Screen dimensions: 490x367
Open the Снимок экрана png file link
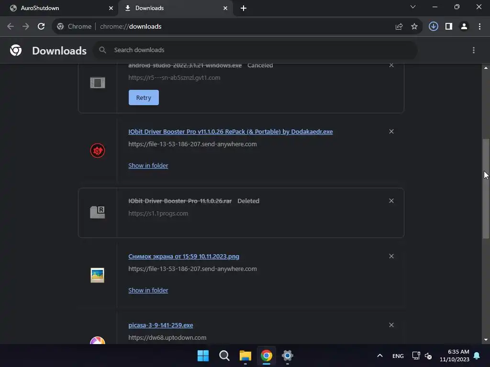[x=184, y=257]
